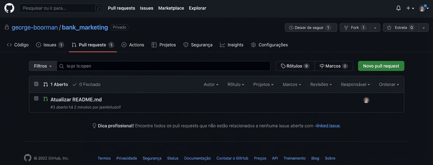Open the Insights tab

232,45
